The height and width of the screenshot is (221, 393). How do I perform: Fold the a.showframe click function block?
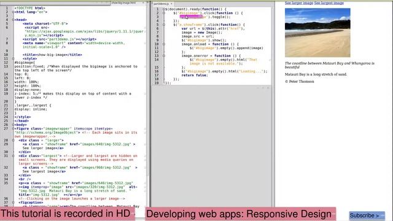point(164,25)
